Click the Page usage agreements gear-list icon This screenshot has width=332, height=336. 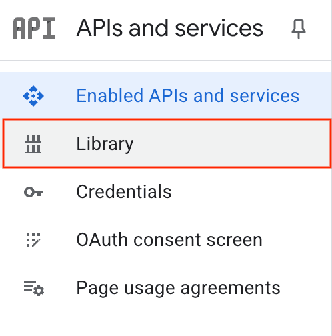click(x=34, y=288)
